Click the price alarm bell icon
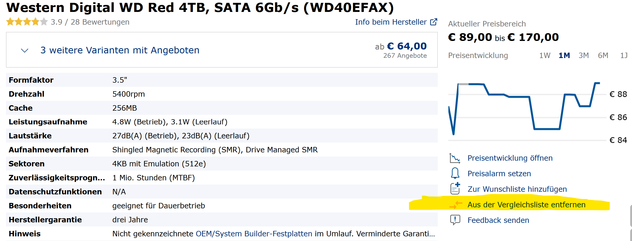 [455, 173]
